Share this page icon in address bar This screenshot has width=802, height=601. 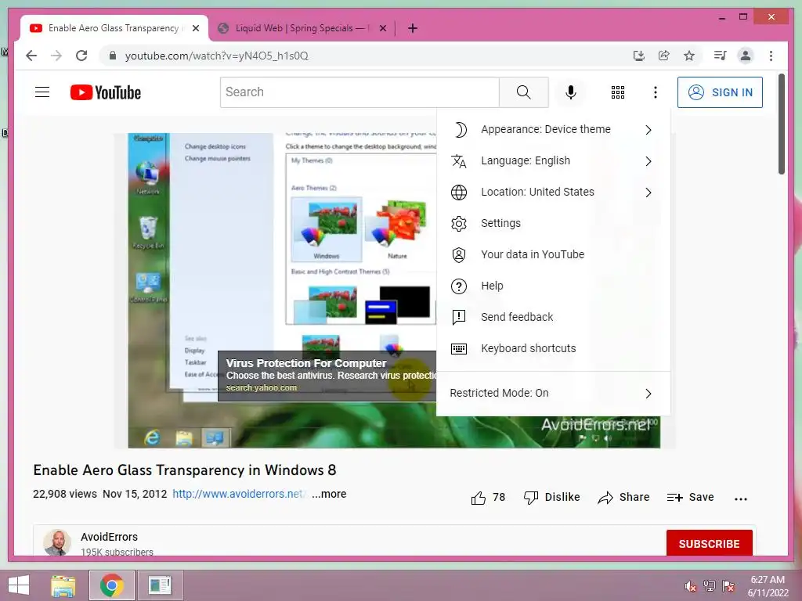tap(663, 56)
